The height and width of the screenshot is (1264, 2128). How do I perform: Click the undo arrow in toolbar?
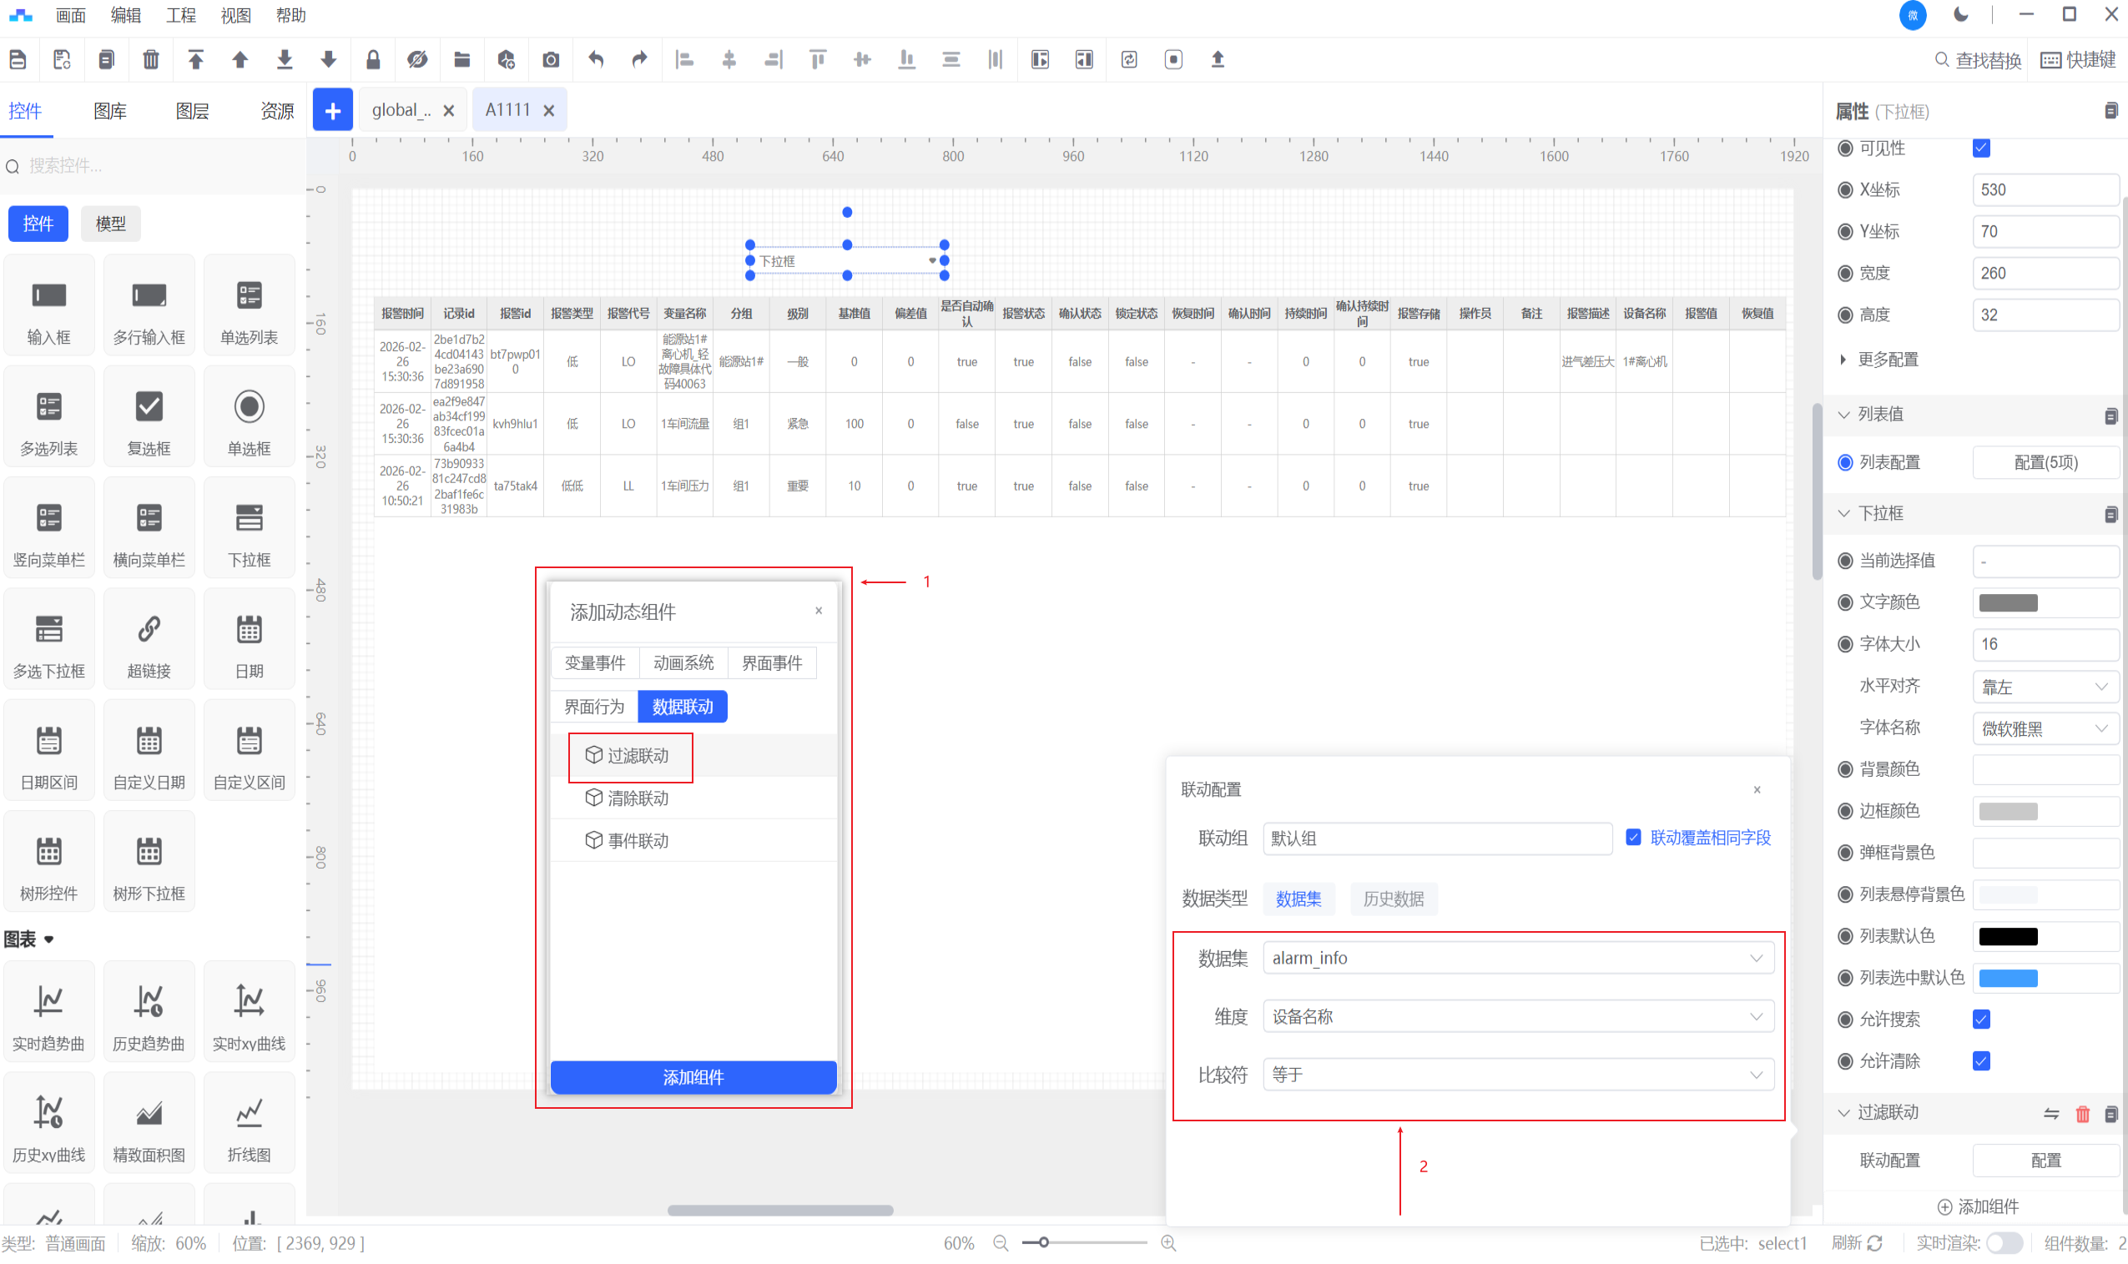click(x=596, y=59)
